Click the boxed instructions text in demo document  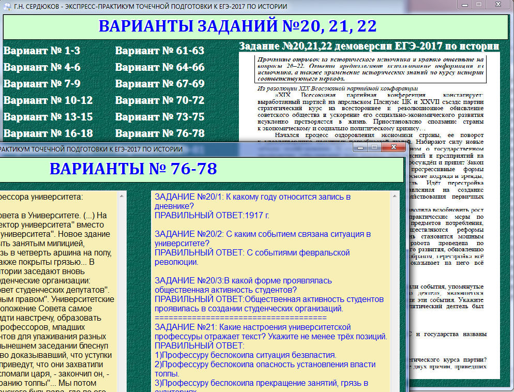[x=370, y=69]
